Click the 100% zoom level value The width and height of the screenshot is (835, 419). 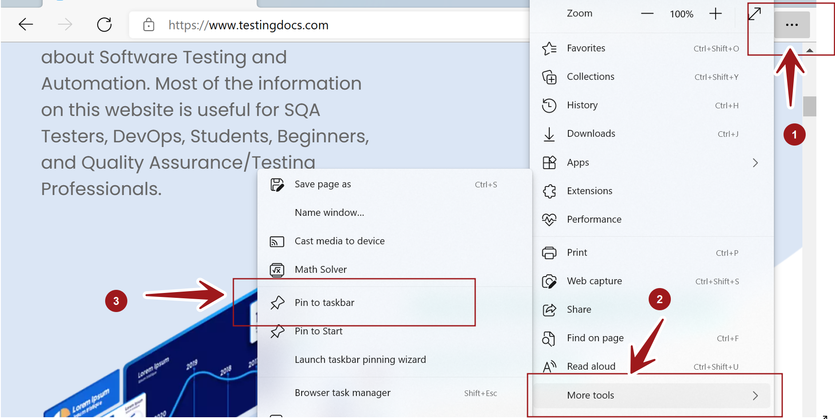click(x=681, y=14)
